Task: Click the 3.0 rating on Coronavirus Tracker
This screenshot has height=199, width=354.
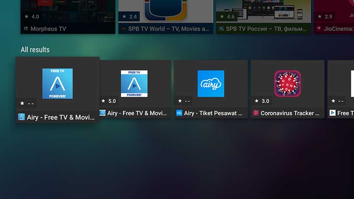Action: 262,101
